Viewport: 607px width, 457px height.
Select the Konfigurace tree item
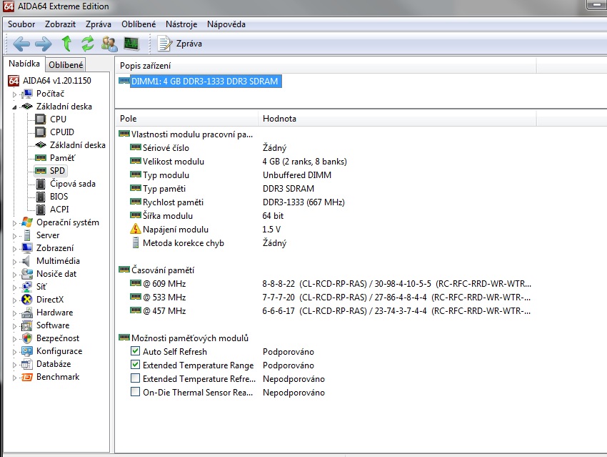click(x=52, y=351)
